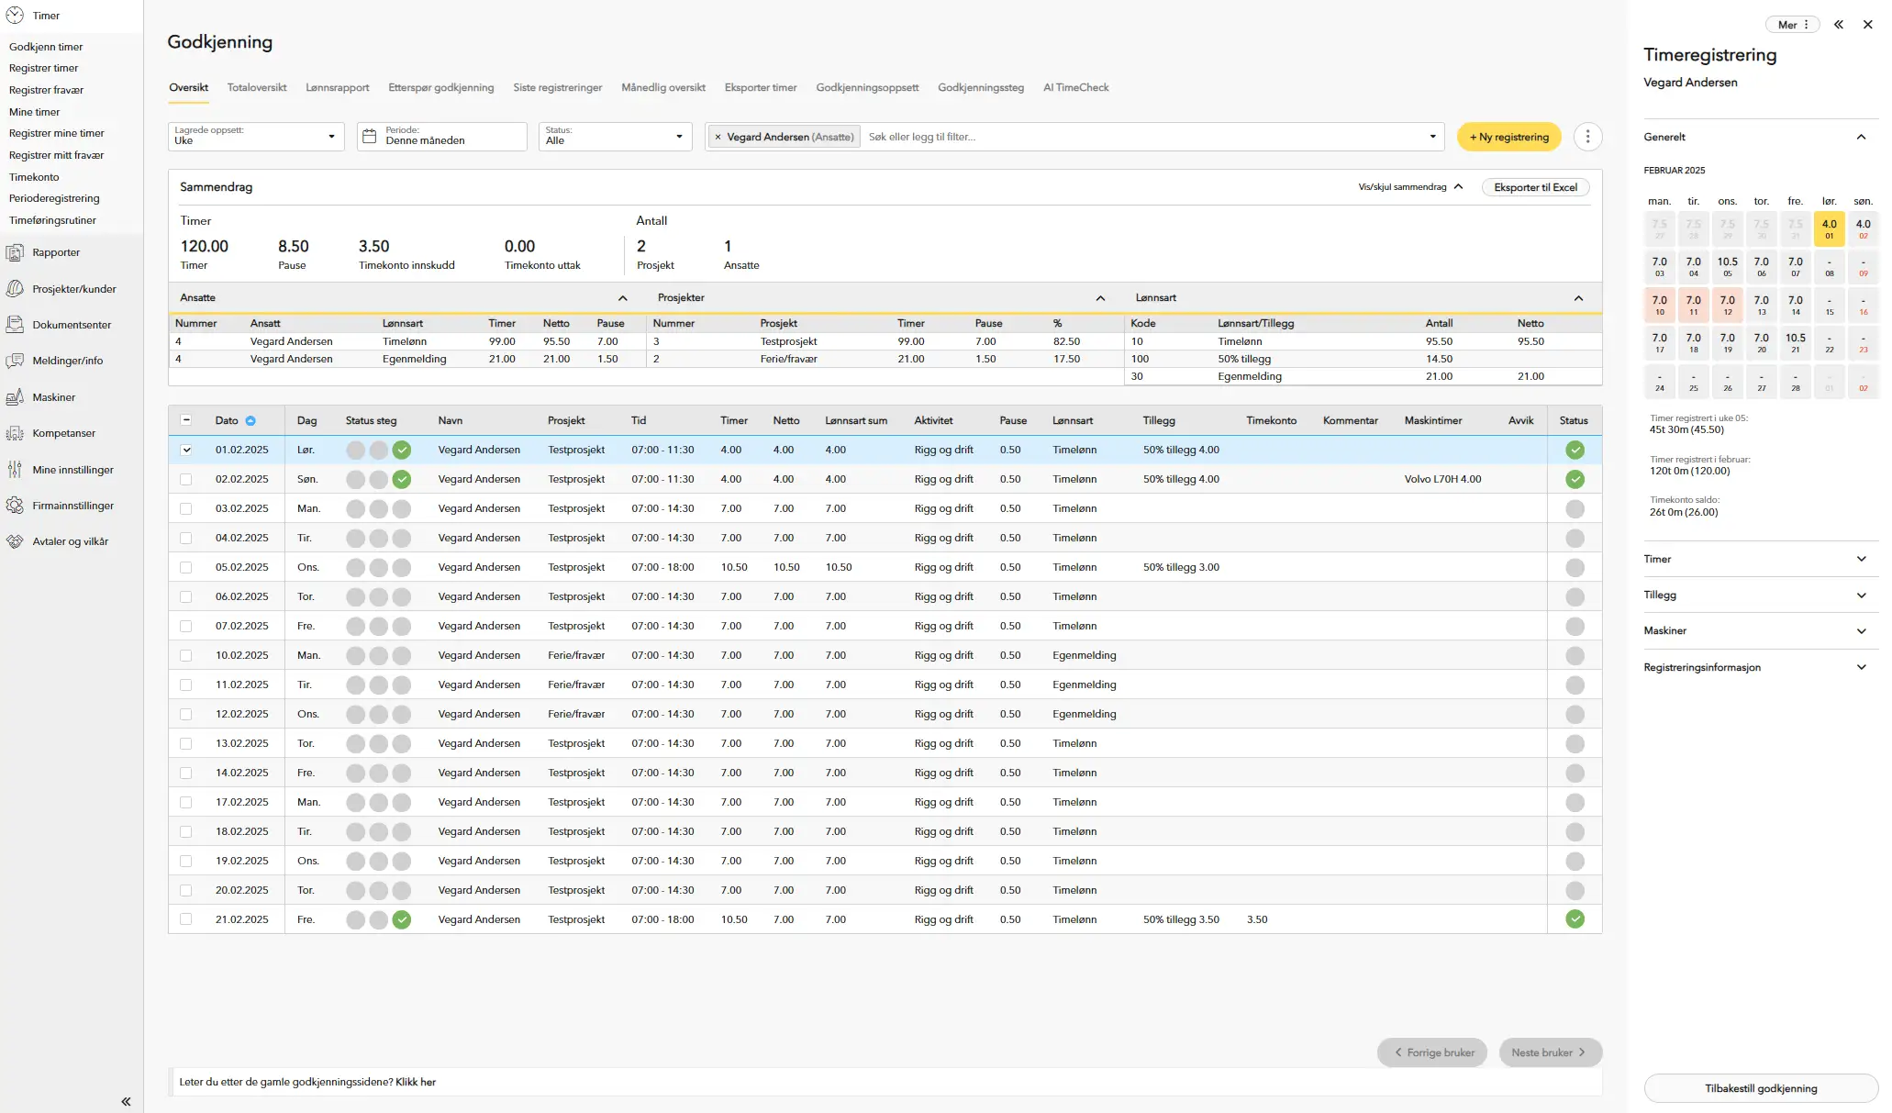
Task: Open Mine innstillinger sliders icon
Action: click(x=15, y=470)
